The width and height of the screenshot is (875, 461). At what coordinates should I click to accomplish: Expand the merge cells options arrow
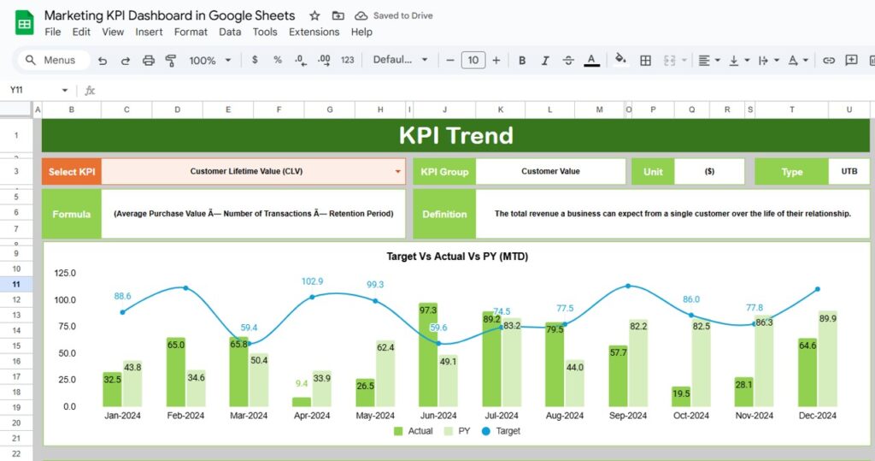click(684, 61)
